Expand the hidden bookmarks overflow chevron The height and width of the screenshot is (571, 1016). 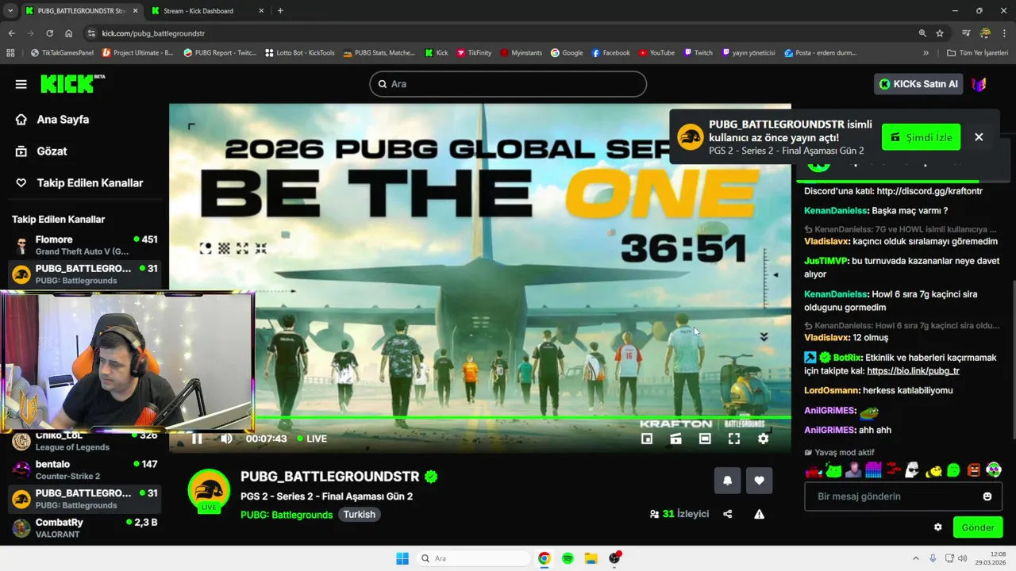point(926,53)
